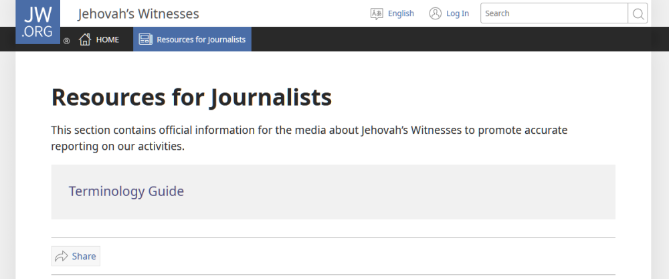Screen dimensions: 669x279
Task: Open the Terminology Guide link
Action: [126, 191]
